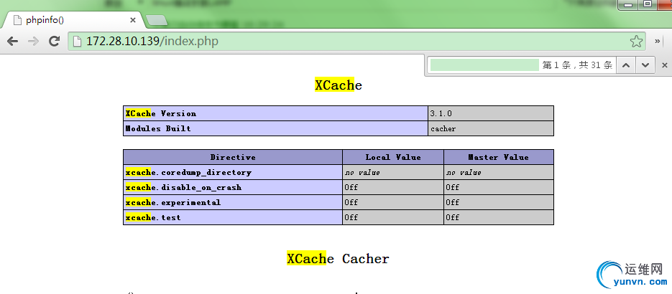Select the Modules Built label
The width and height of the screenshot is (672, 294).
(158, 128)
